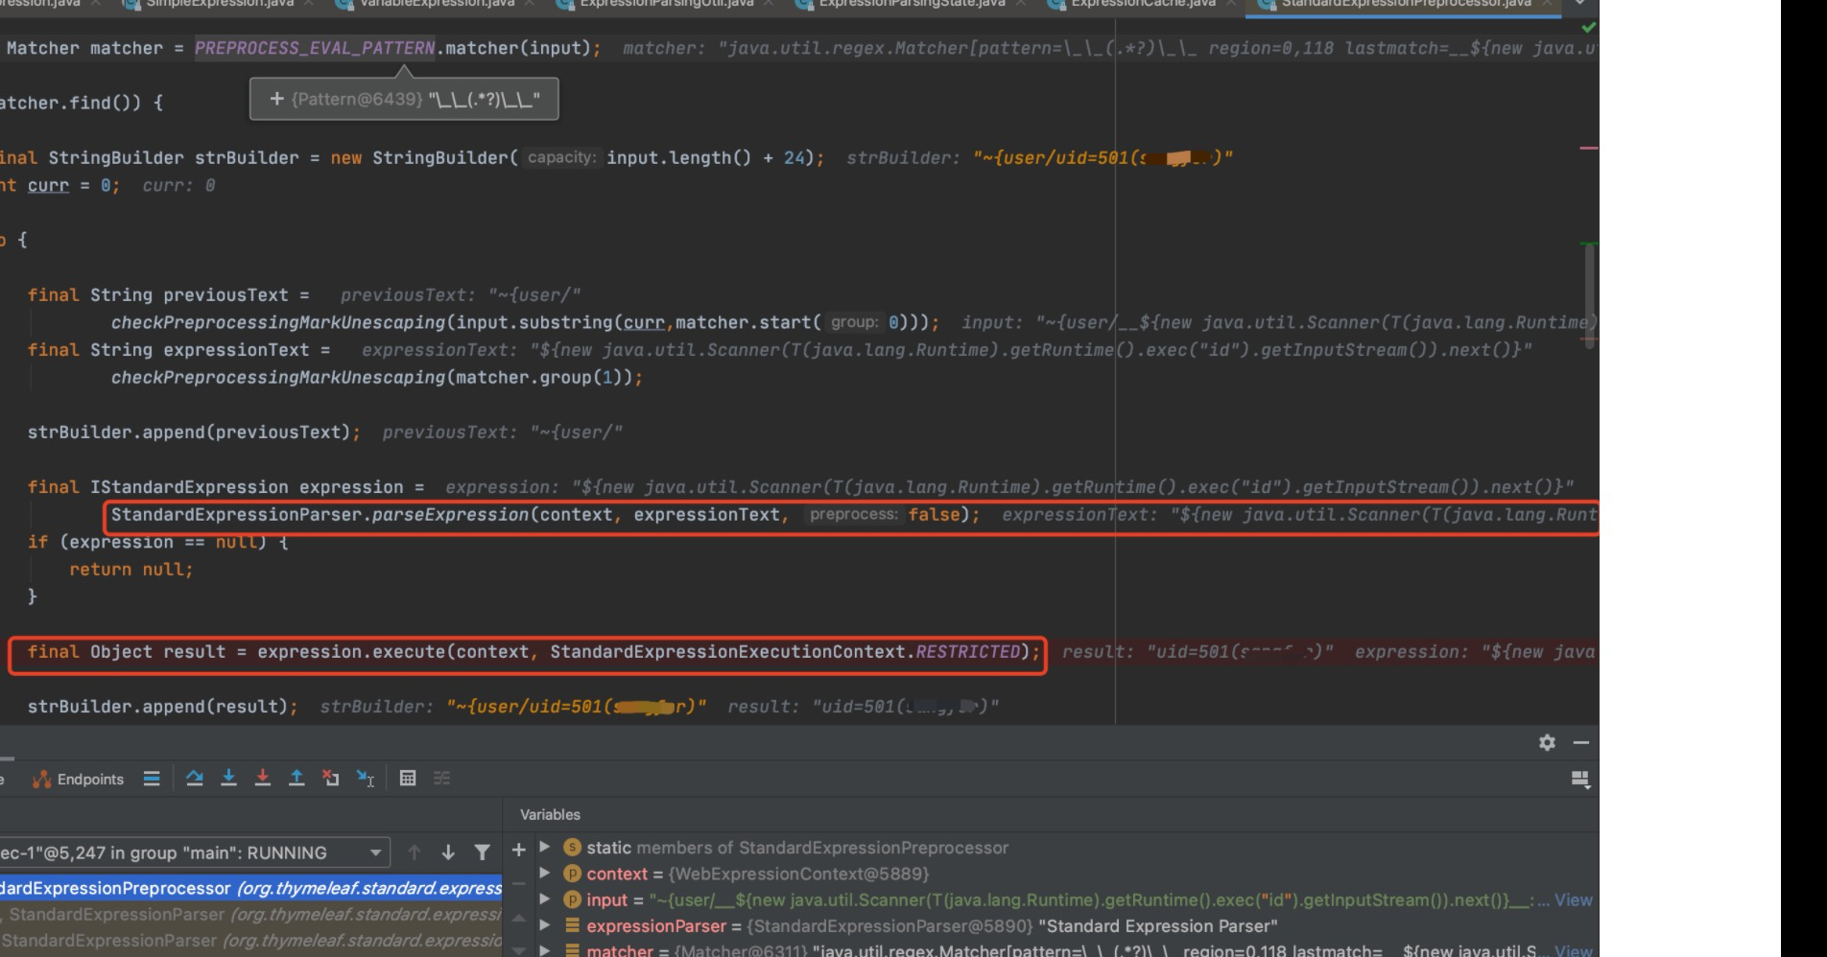Switch to SimpleExpression.java tab
The image size is (1827, 957).
click(219, 5)
